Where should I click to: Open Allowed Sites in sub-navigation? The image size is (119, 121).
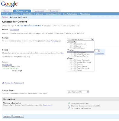(85, 14)
